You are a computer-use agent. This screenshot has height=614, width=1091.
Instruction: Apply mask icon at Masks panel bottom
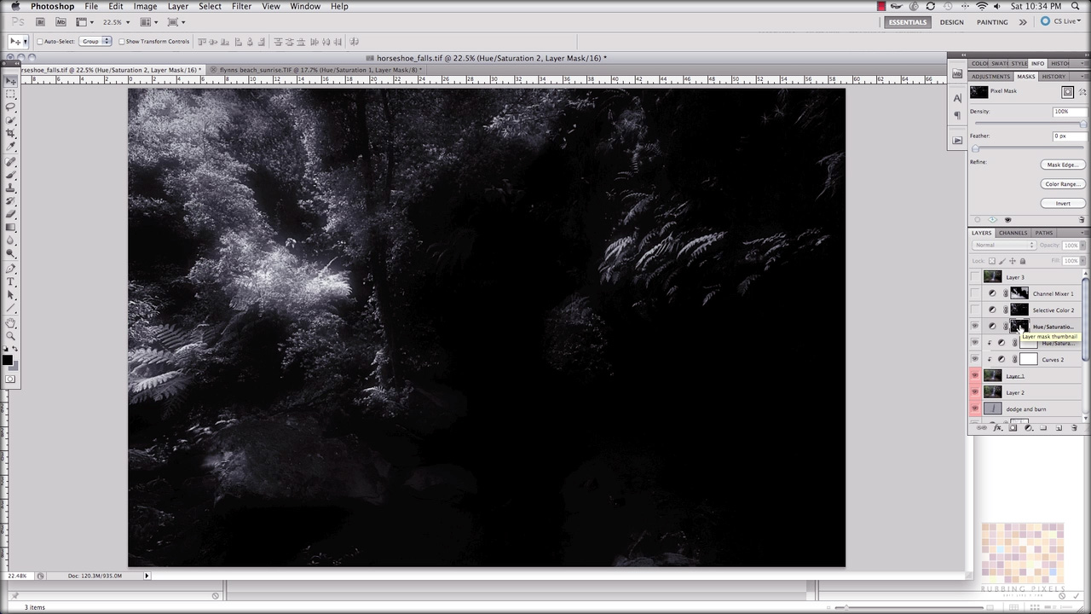tap(992, 220)
